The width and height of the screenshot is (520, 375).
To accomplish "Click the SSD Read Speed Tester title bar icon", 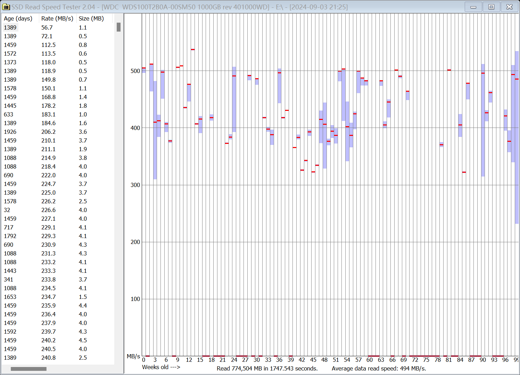I will coord(6,7).
